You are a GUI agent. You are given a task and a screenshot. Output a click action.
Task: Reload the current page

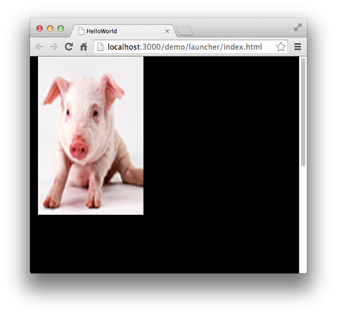69,47
